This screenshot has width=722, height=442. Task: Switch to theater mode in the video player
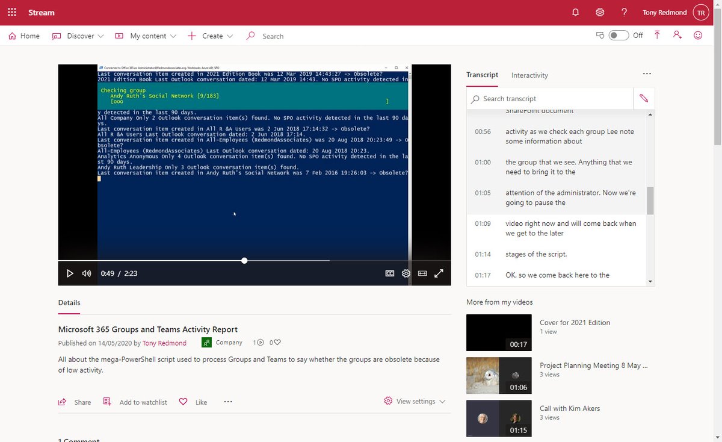click(422, 273)
